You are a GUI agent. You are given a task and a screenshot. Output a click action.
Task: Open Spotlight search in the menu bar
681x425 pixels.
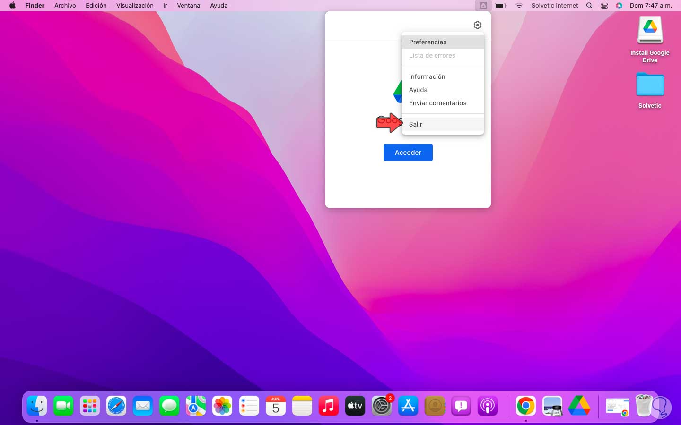pos(589,6)
